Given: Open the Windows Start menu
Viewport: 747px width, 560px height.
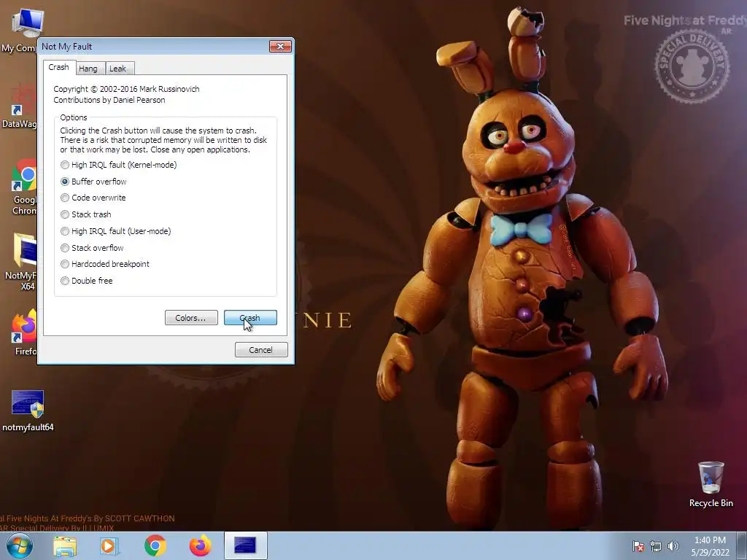Looking at the screenshot, I should click(19, 545).
